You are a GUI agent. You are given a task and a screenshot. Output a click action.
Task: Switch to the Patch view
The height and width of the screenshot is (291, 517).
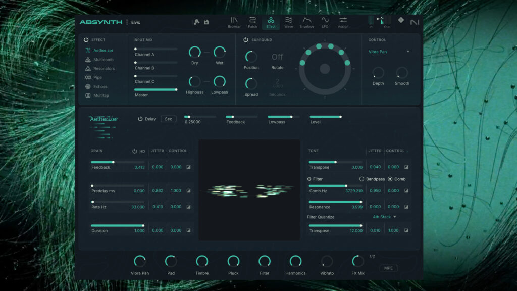(x=252, y=22)
